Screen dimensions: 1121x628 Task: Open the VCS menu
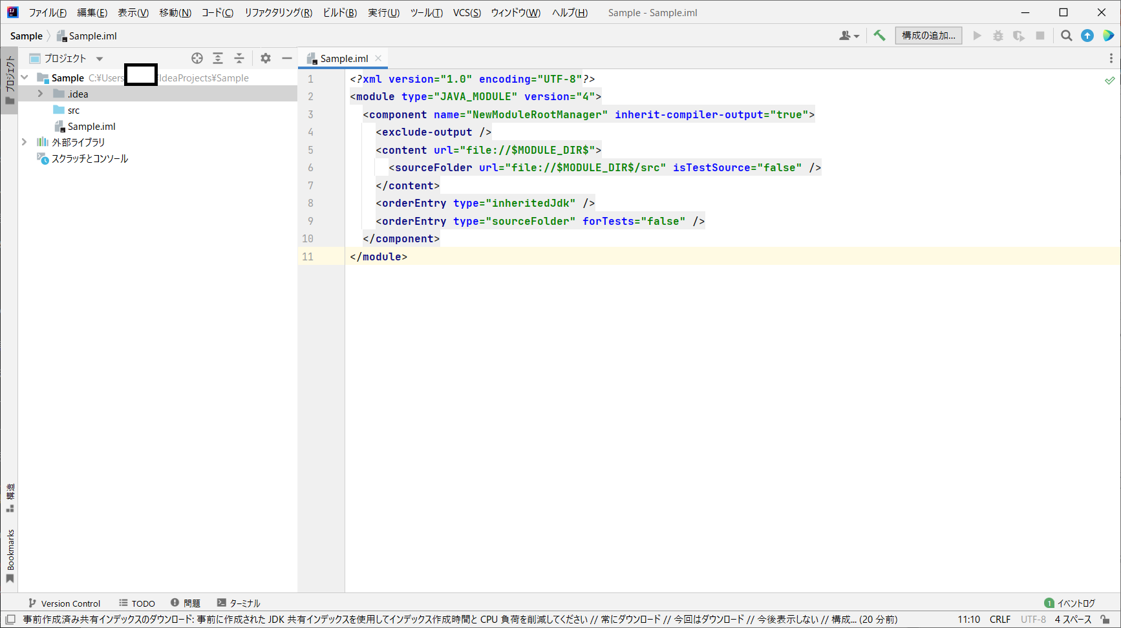[x=467, y=12]
